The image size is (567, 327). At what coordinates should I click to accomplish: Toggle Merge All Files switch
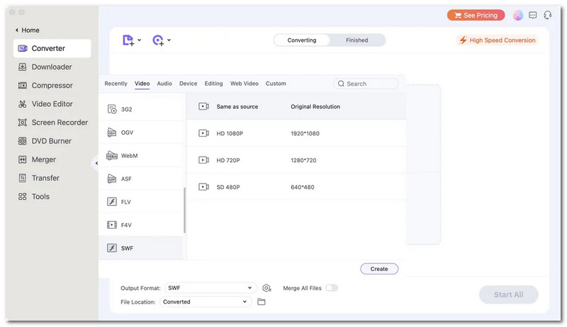tap(332, 288)
